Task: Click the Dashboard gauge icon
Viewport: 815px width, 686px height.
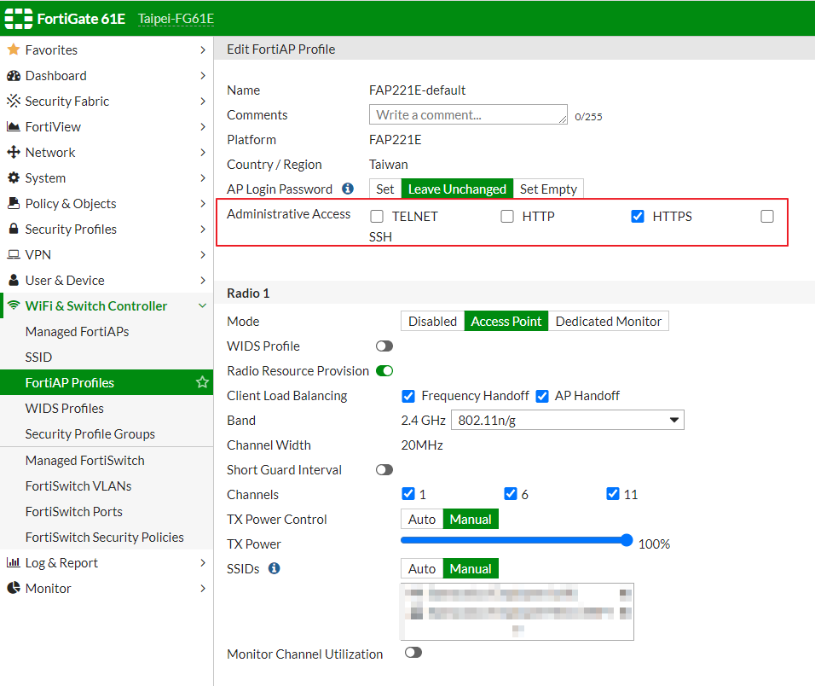Action: coord(14,75)
